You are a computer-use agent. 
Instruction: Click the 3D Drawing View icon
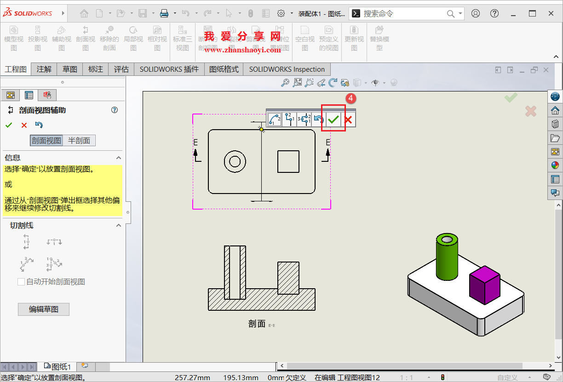345,83
